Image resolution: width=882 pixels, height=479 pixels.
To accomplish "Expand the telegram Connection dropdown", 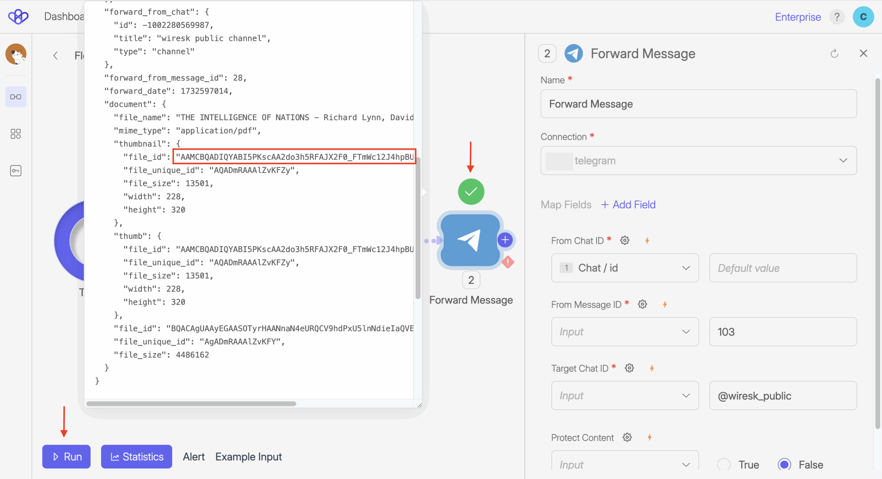I will [698, 160].
